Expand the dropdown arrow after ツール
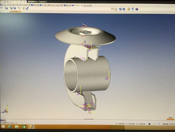Screen dimensions: 175x132 point(91,5)
